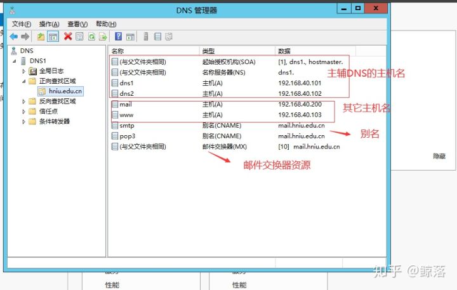Select the smtp CNAME record name
This screenshot has height=290, width=457.
coord(127,126)
